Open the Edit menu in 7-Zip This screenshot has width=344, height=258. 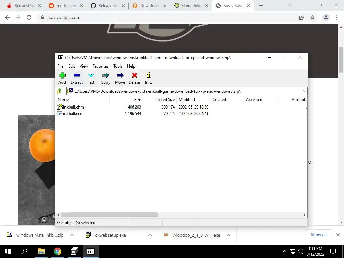pos(72,66)
